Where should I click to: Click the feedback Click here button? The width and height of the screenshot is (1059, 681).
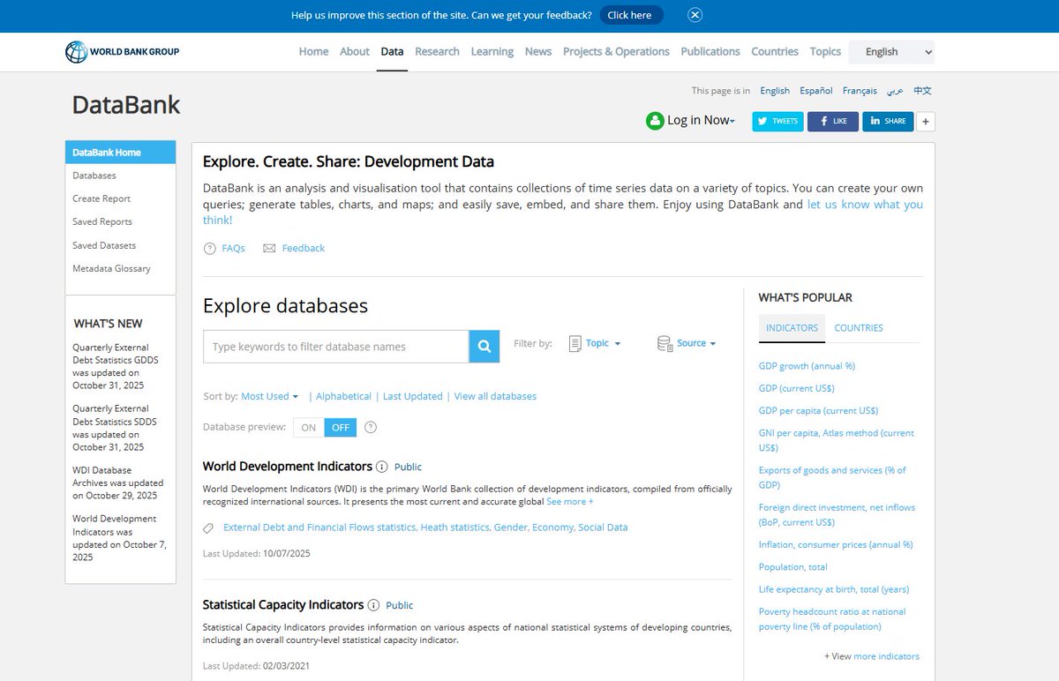coord(630,15)
